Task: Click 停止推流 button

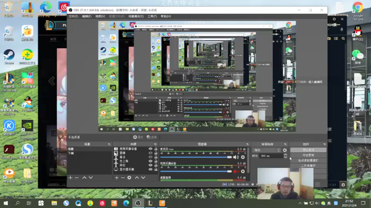Action: point(308,150)
